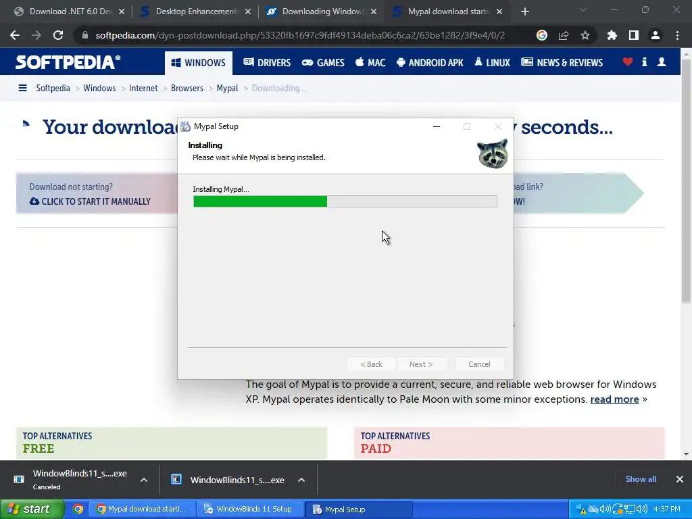Click the address bar URL field

coord(300,35)
